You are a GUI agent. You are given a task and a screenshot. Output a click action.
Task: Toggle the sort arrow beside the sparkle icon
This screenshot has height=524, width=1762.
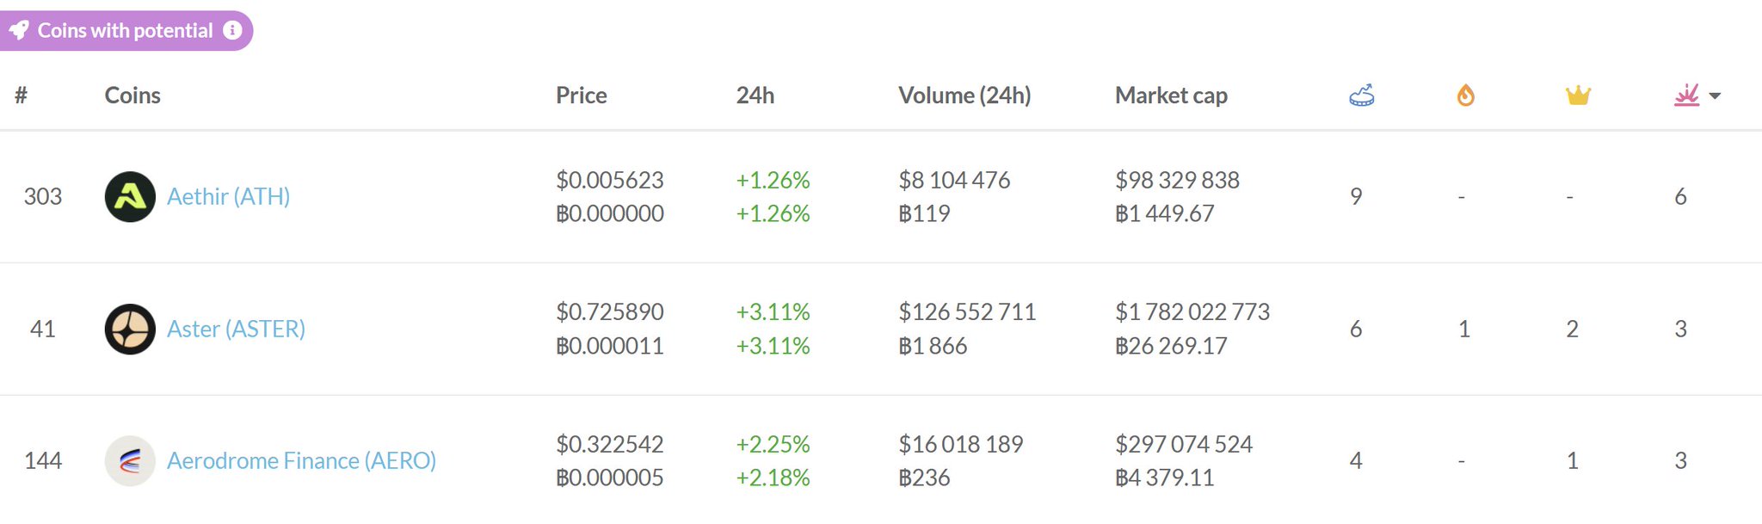pos(1715,96)
